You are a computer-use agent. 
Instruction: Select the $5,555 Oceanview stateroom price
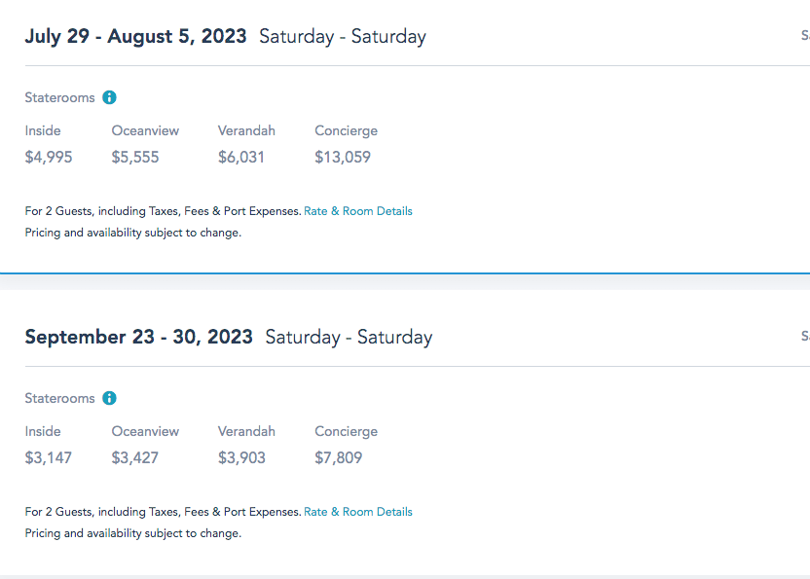click(135, 158)
